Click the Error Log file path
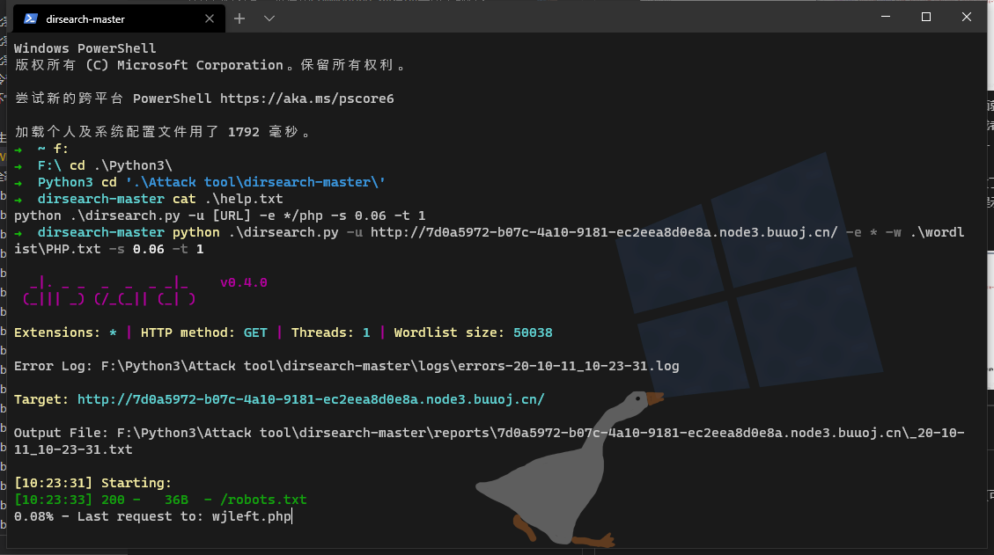Viewport: 994px width, 555px height. (390, 366)
